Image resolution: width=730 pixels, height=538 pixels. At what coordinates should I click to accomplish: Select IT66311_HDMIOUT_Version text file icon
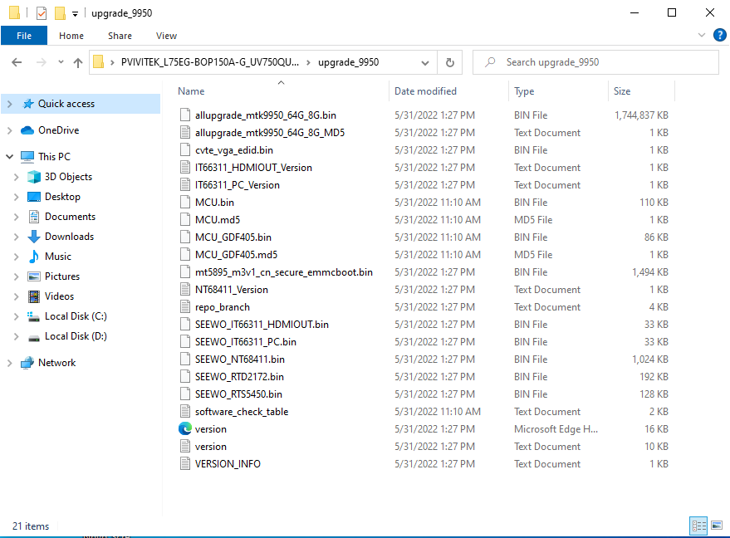coord(185,168)
